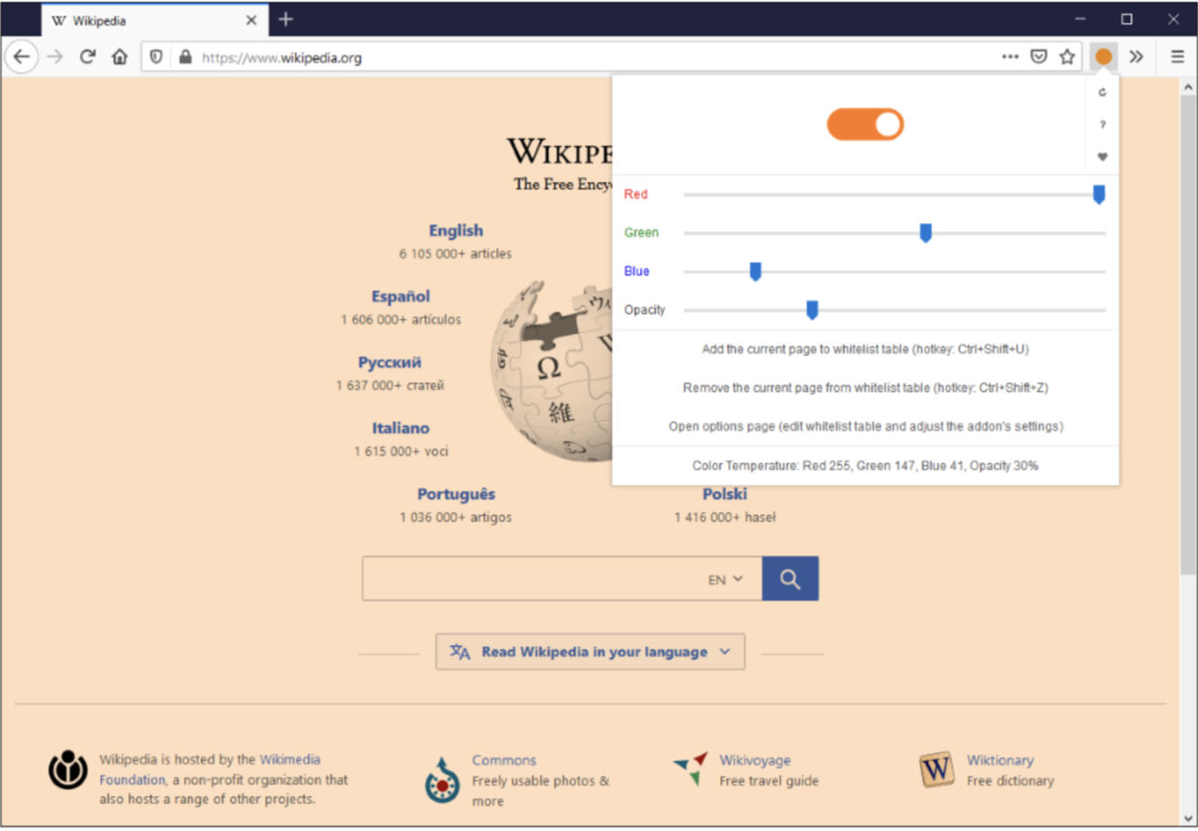Click the Green slider handle
Viewport: 1198px width, 831px height.
coord(926,233)
